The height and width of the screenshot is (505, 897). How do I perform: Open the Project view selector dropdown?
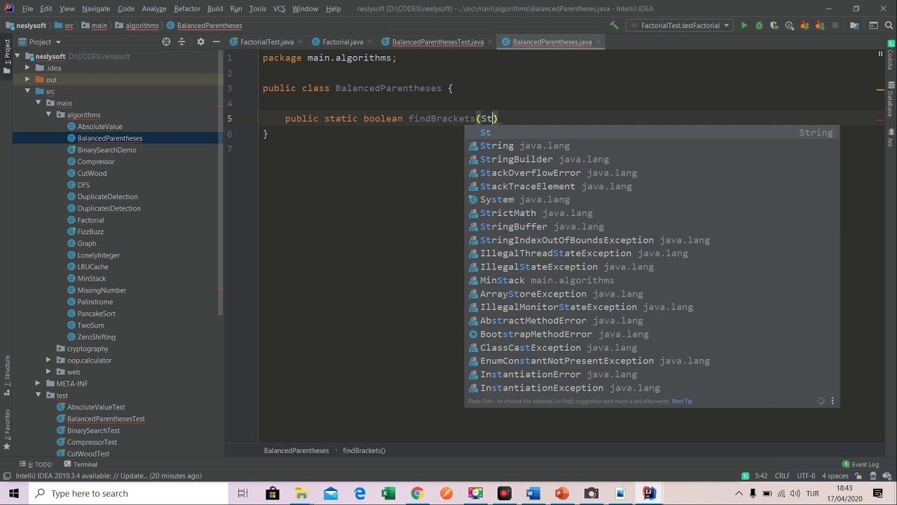[40, 41]
